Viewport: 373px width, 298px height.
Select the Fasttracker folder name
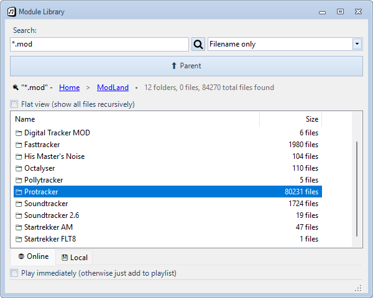[x=42, y=145]
